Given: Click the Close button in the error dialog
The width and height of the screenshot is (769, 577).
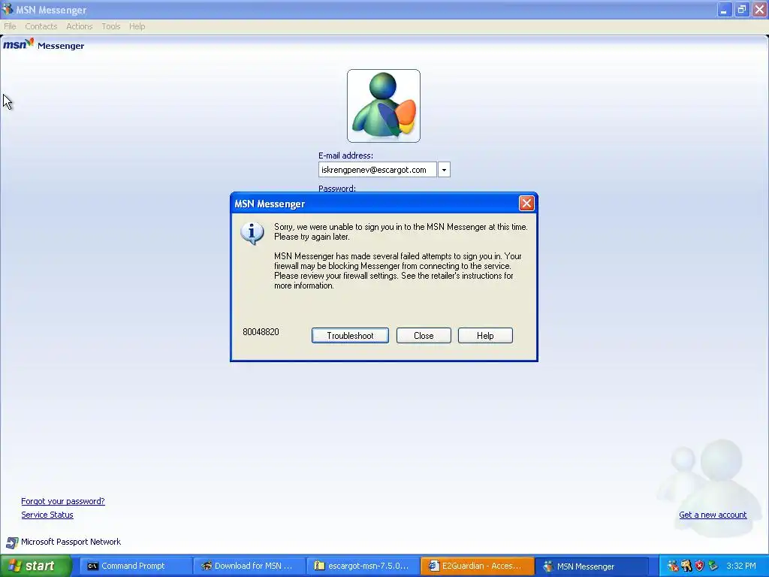Looking at the screenshot, I should (x=424, y=336).
